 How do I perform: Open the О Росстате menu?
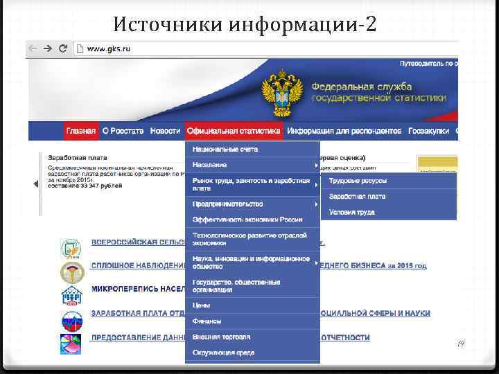click(x=123, y=131)
